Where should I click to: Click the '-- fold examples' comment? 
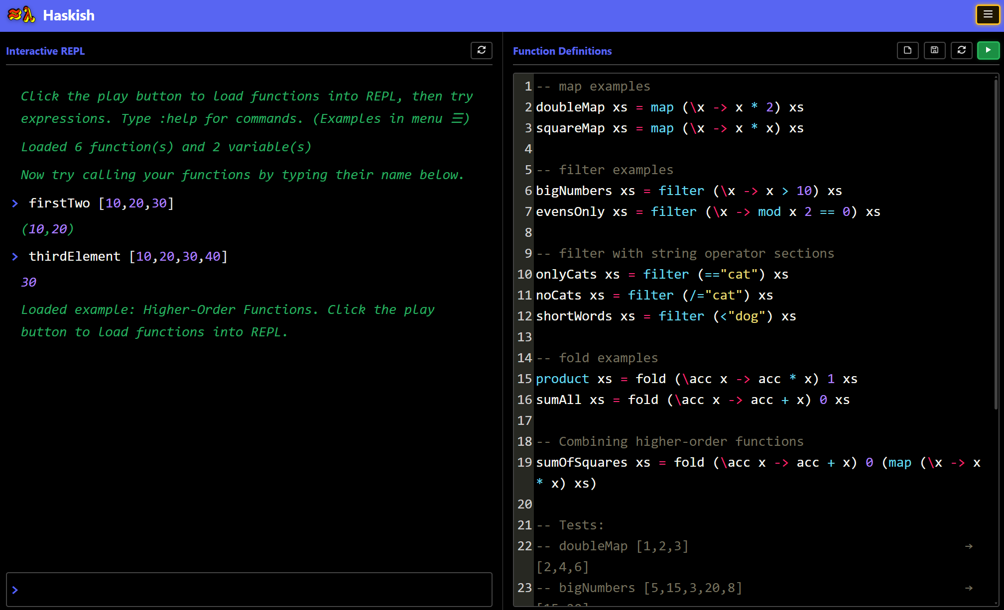(x=597, y=358)
